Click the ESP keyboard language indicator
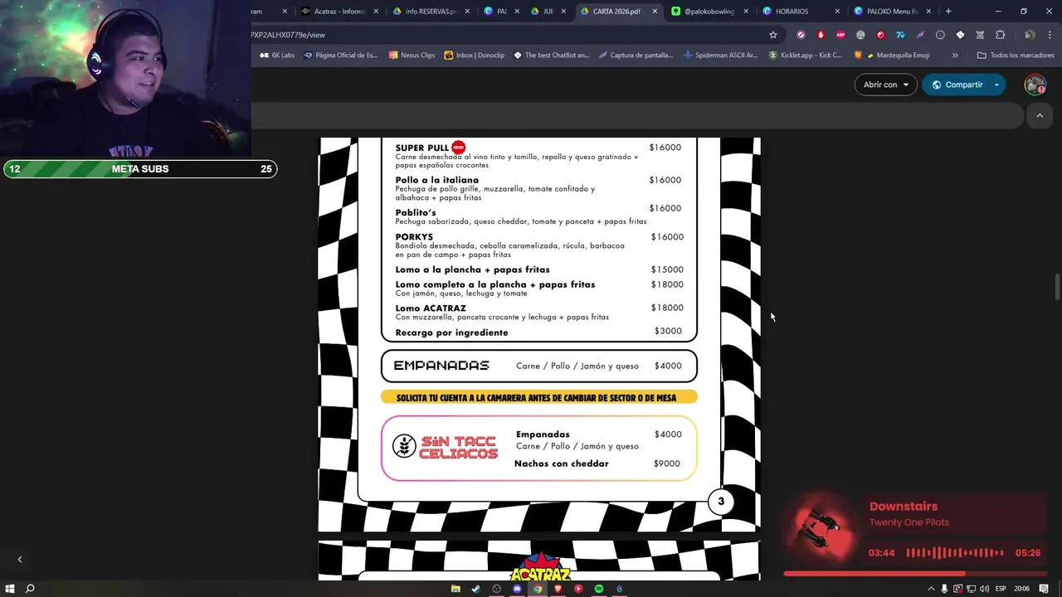1062x597 pixels. point(1001,589)
